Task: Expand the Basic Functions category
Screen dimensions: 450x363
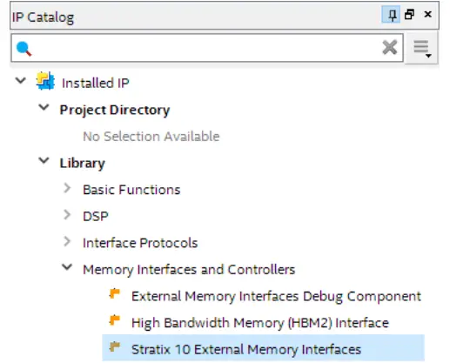Action: pyautogui.click(x=67, y=188)
